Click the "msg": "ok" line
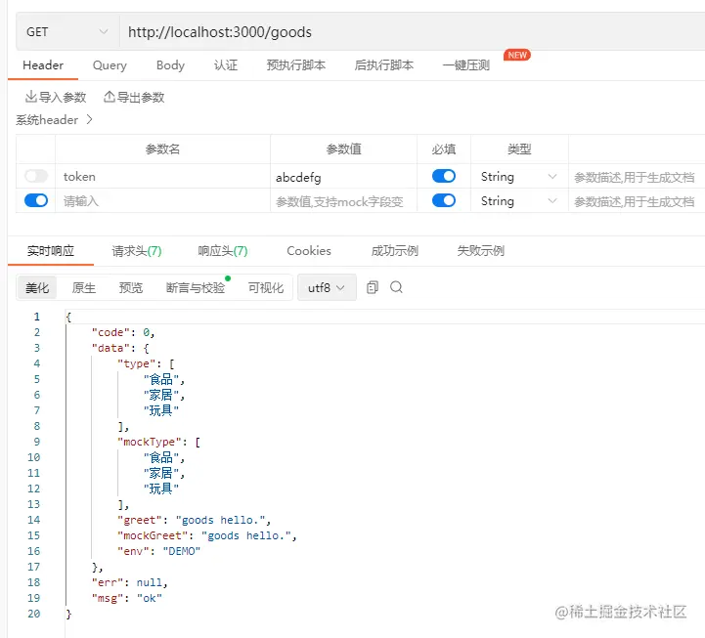The image size is (705, 638). click(x=127, y=599)
